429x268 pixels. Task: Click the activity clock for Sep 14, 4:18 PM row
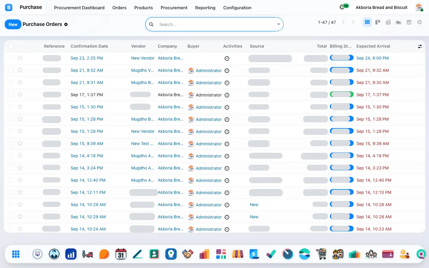click(227, 156)
